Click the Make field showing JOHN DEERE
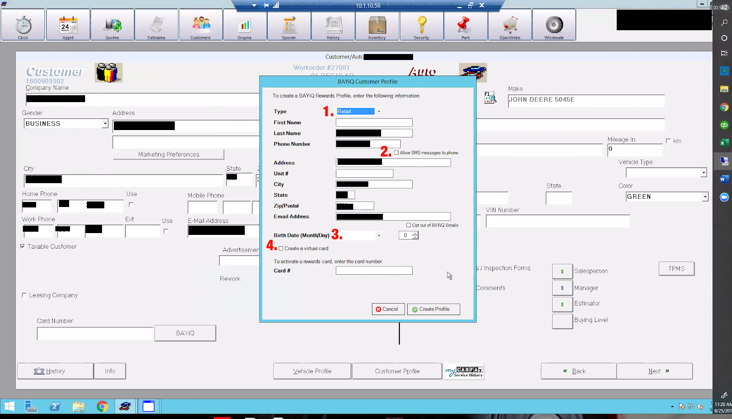Image resolution: width=732 pixels, height=419 pixels. pos(586,101)
